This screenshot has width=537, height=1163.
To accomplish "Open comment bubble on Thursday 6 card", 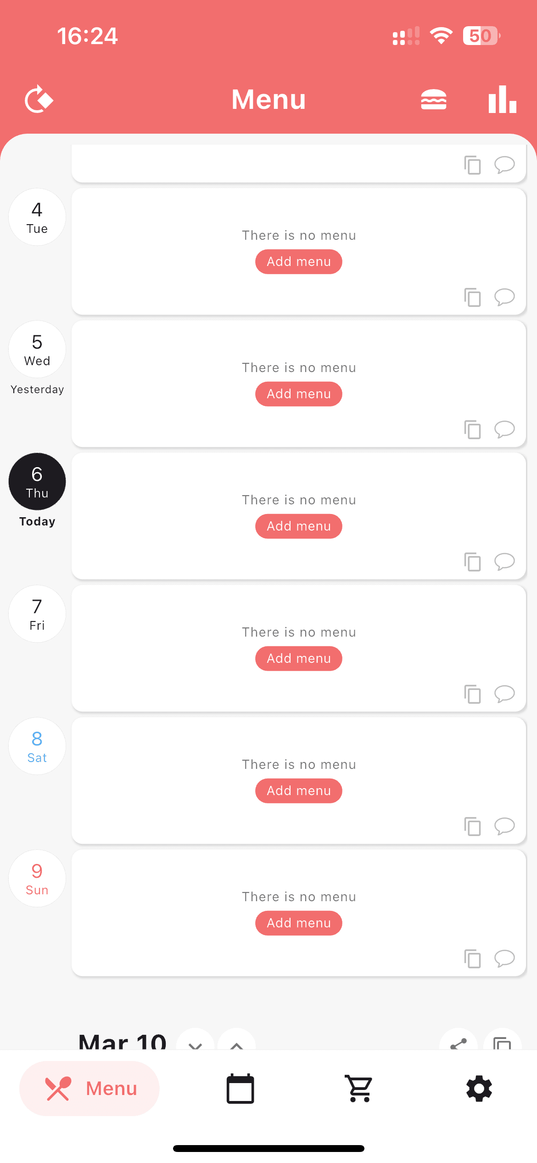I will [504, 561].
